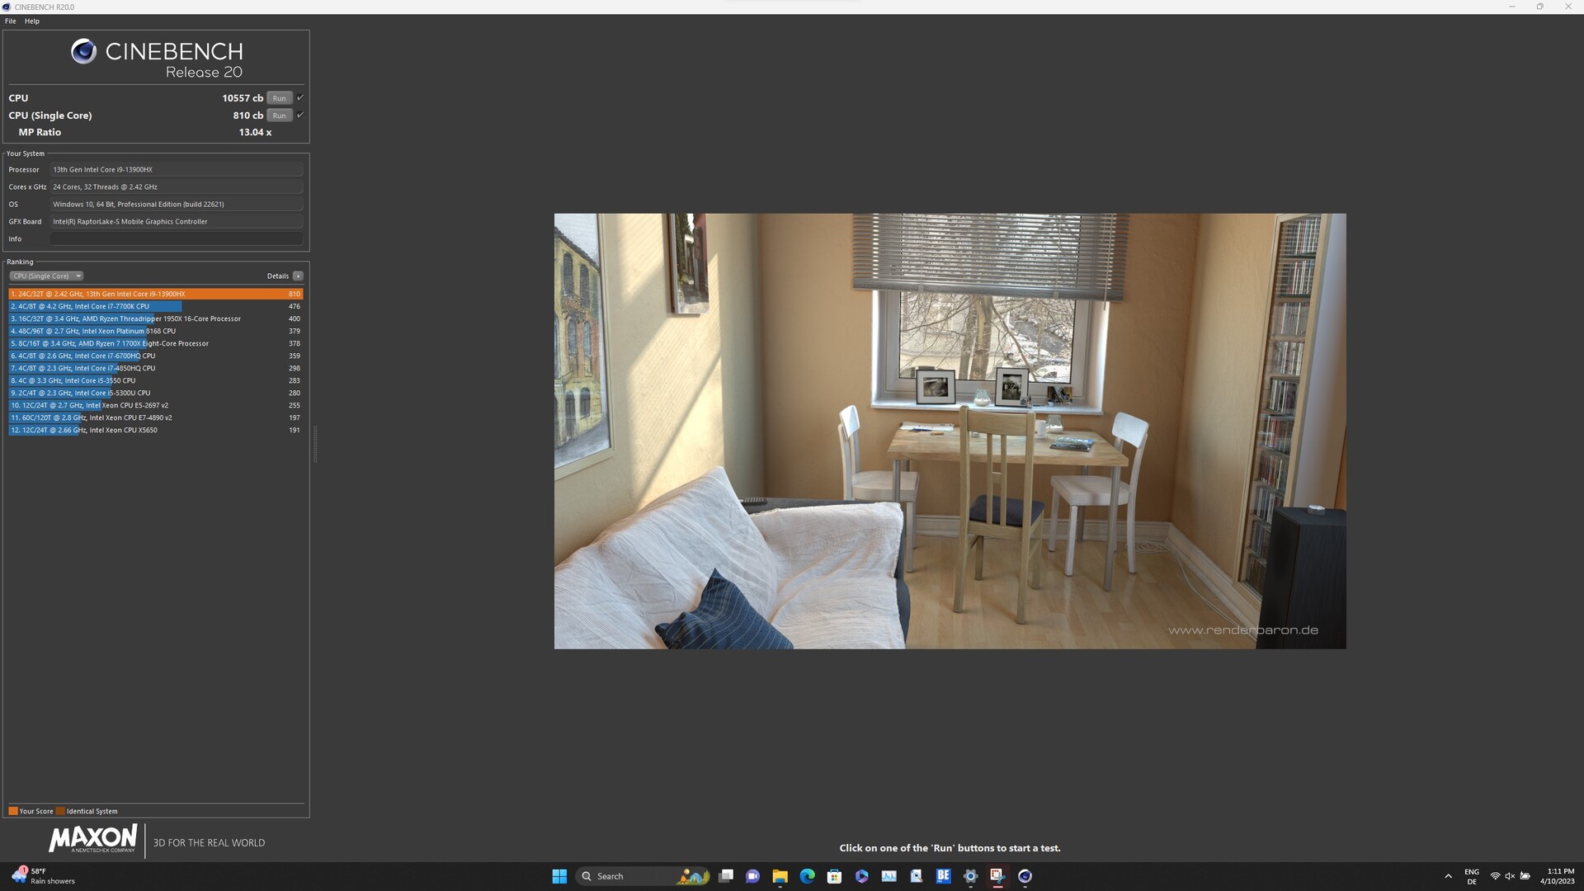Open Cinebench from the taskbar
Viewport: 1584px width, 891px height.
pyautogui.click(x=1025, y=876)
